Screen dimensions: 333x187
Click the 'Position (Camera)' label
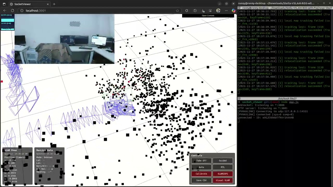[15, 157]
